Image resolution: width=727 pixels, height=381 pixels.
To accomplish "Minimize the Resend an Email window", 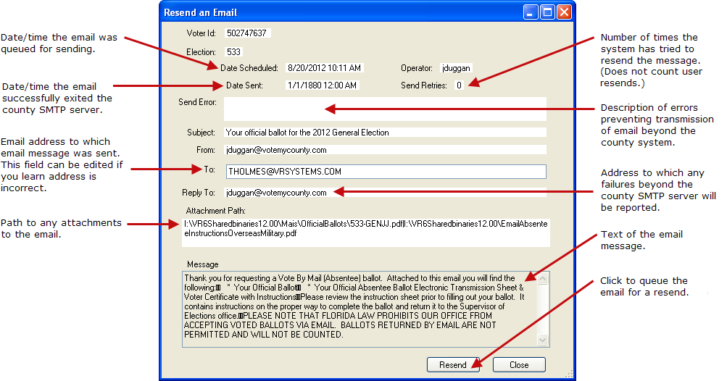I will [x=532, y=12].
